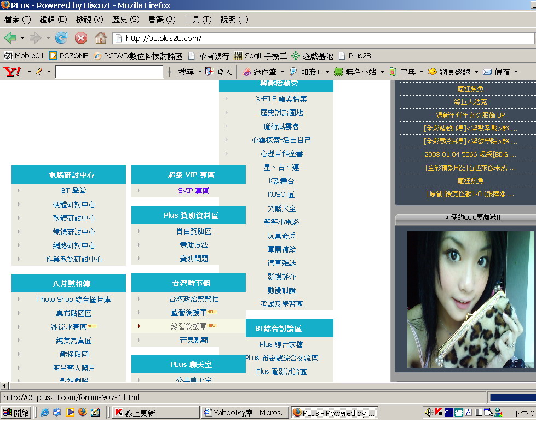Screen dimensions: 536x422
Task: Go to the home page icon
Action: [x=100, y=38]
